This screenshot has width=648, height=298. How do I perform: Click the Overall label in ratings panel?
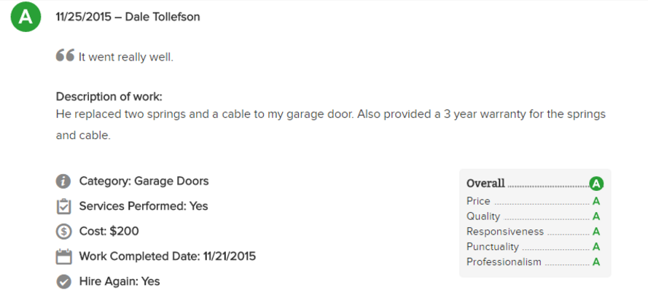point(485,183)
